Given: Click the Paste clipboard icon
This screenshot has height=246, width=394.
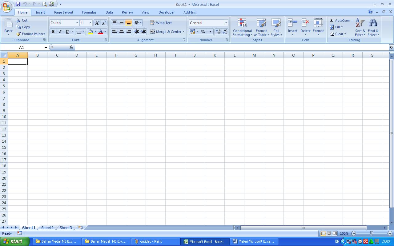Looking at the screenshot, I should (8, 23).
